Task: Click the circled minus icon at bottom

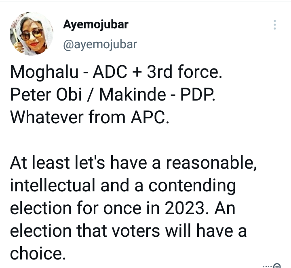Action: pyautogui.click(x=277, y=266)
